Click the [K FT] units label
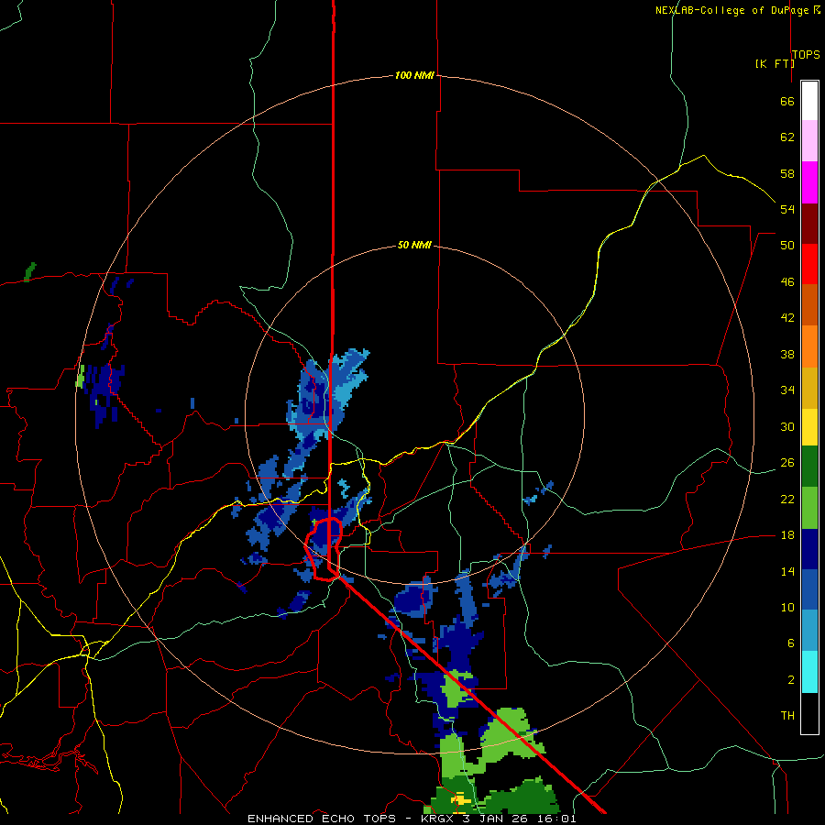The width and height of the screenshot is (825, 825). click(775, 63)
